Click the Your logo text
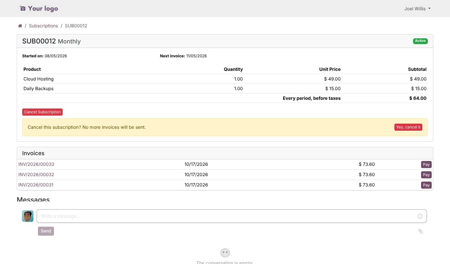This screenshot has width=450, height=264. (43, 8)
